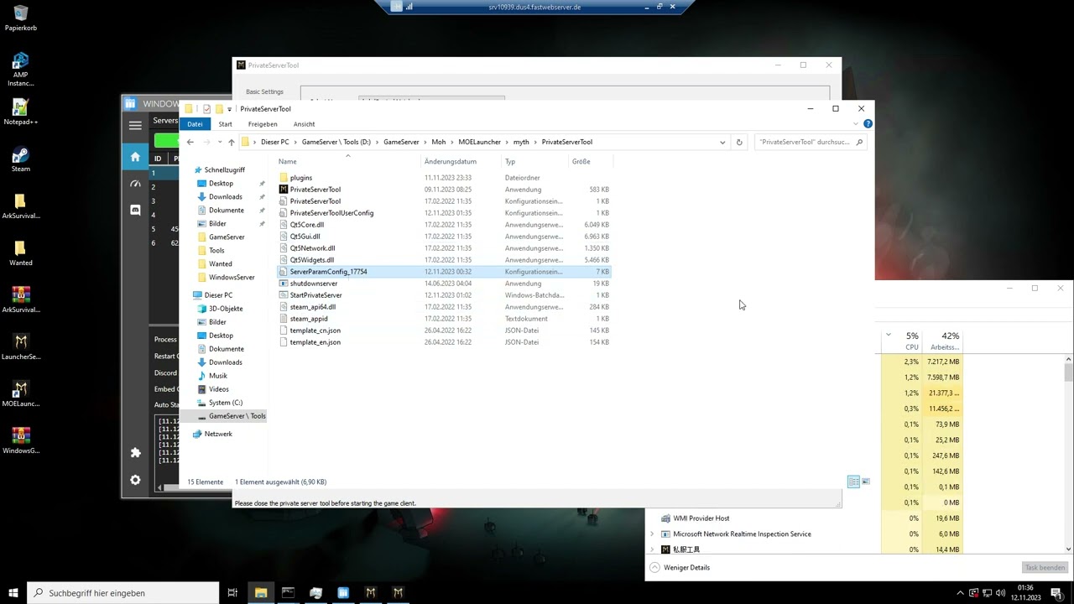
Task: Open the Papierkorb desktop icon
Action: [21, 18]
